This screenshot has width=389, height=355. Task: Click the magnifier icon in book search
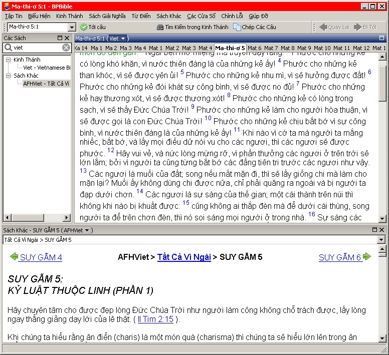(x=8, y=48)
